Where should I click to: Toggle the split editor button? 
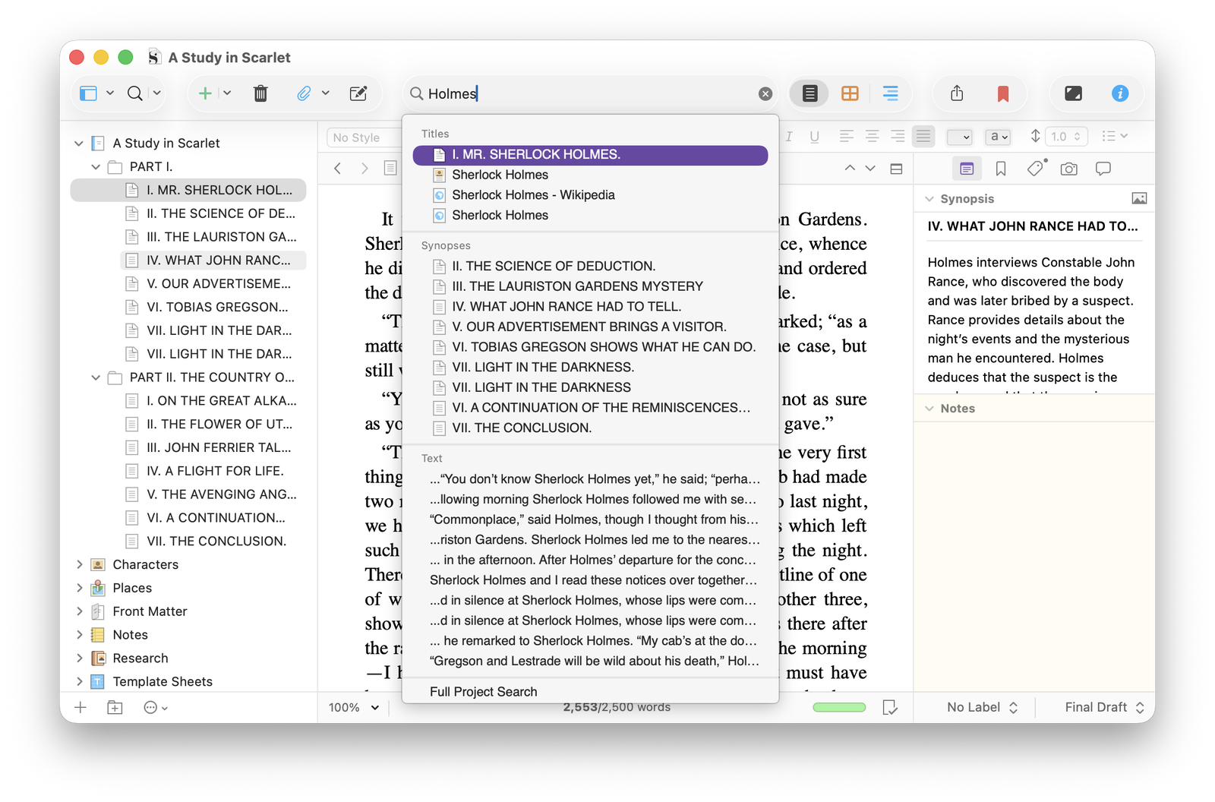click(896, 169)
